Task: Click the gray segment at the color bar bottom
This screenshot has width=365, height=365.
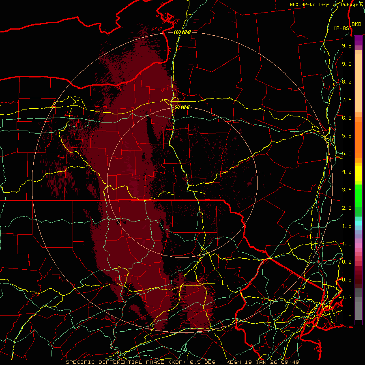Action: 358,311
